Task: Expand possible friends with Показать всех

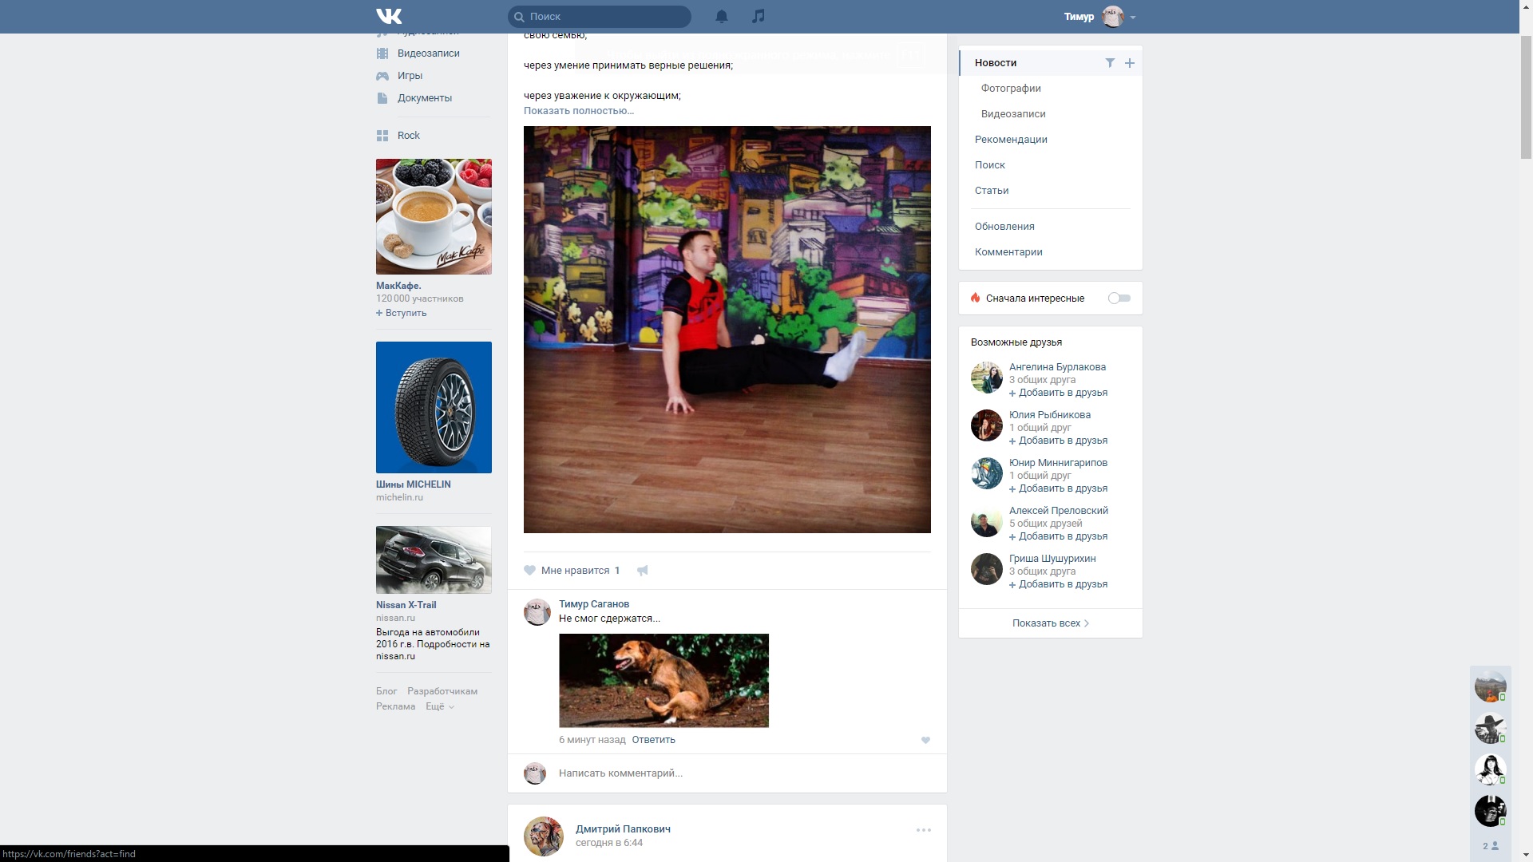Action: point(1051,623)
